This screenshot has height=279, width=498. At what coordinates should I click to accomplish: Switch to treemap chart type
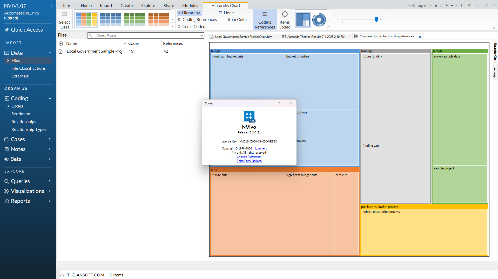(x=303, y=20)
